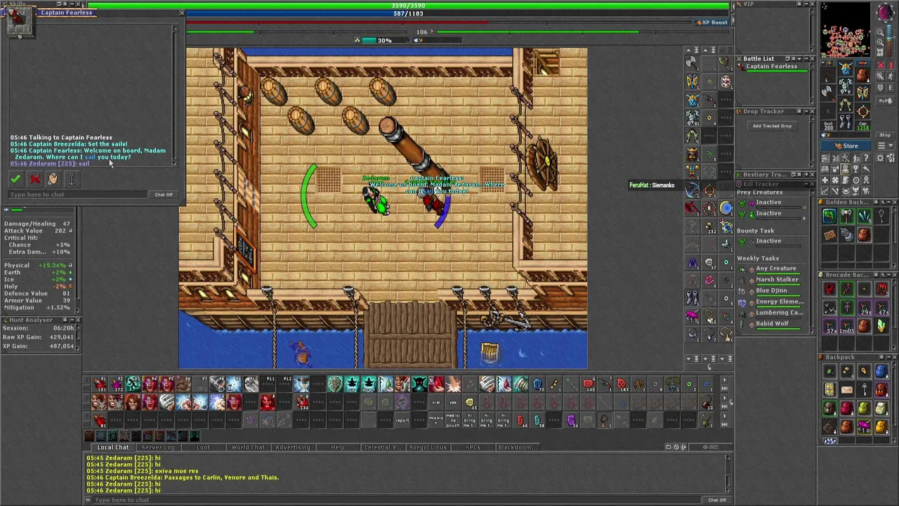Toggle Chat Off in NPC chat panel
This screenshot has height=506, width=899.
coord(163,195)
